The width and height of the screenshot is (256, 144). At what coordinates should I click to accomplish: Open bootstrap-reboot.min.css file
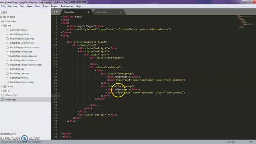(x=23, y=60)
